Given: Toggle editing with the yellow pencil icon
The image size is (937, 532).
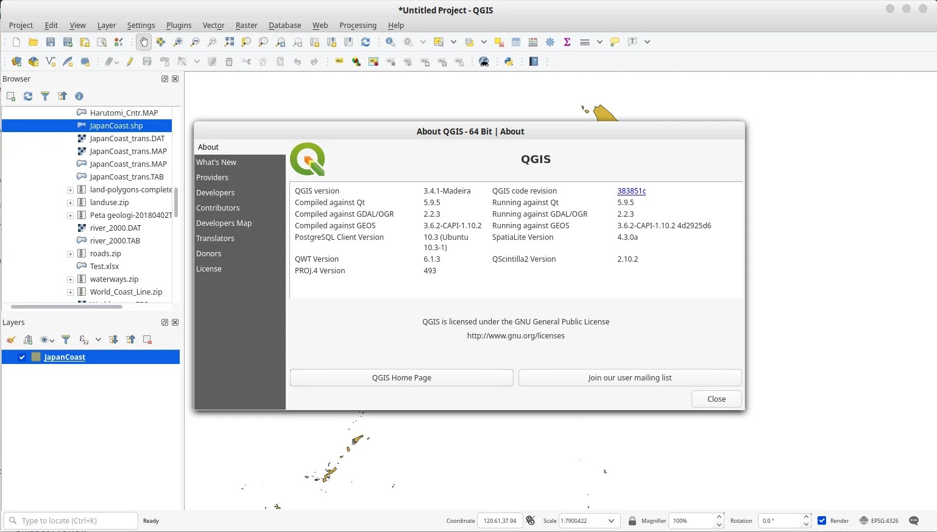Looking at the screenshot, I should point(130,61).
